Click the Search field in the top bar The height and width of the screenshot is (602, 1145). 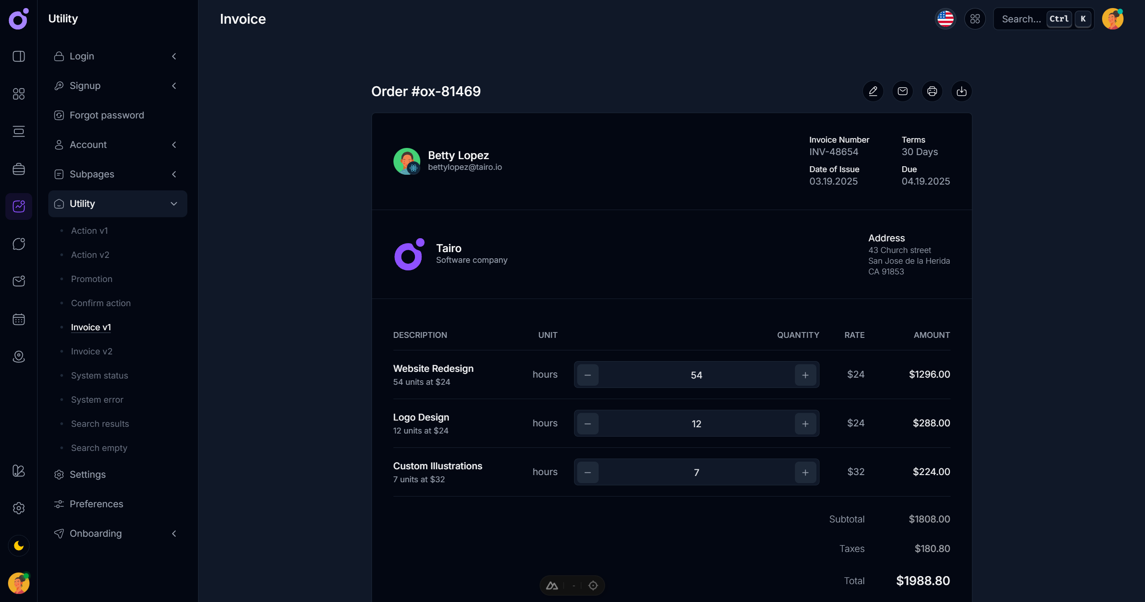pos(1022,19)
